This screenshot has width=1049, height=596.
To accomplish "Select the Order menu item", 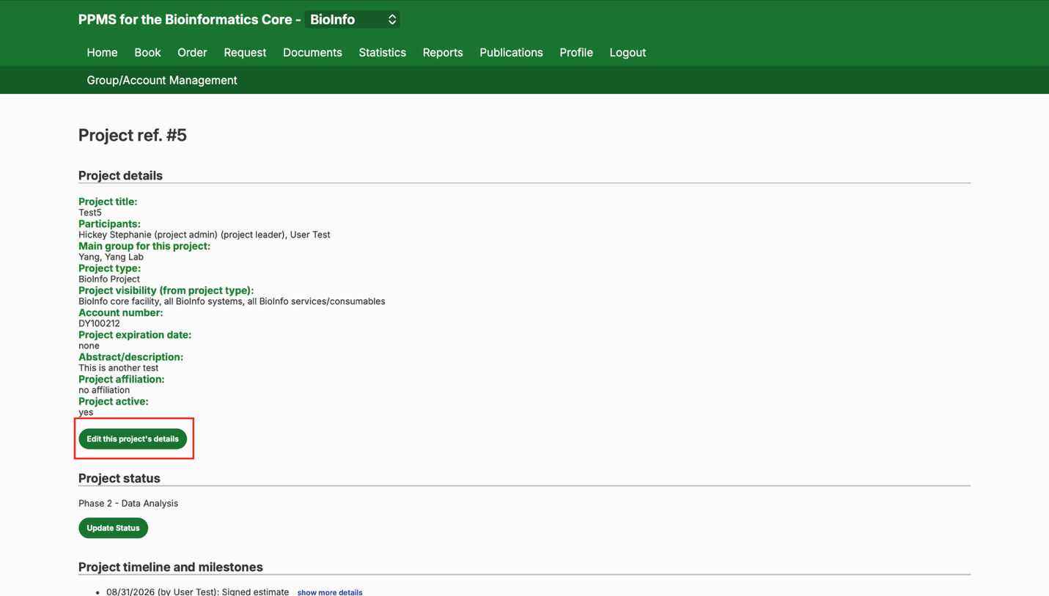I will pyautogui.click(x=192, y=53).
